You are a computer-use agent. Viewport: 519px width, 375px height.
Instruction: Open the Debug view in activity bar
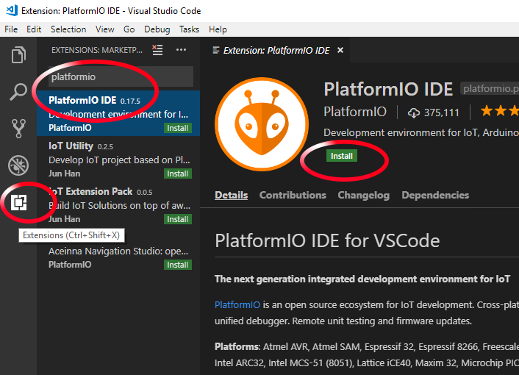tap(18, 165)
